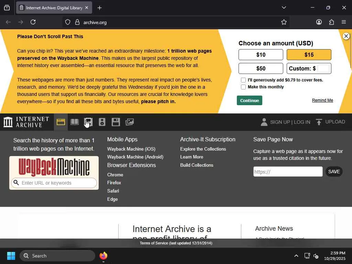Open the Windows Start menu
Viewport: 352px width, 264px height.
point(11,256)
